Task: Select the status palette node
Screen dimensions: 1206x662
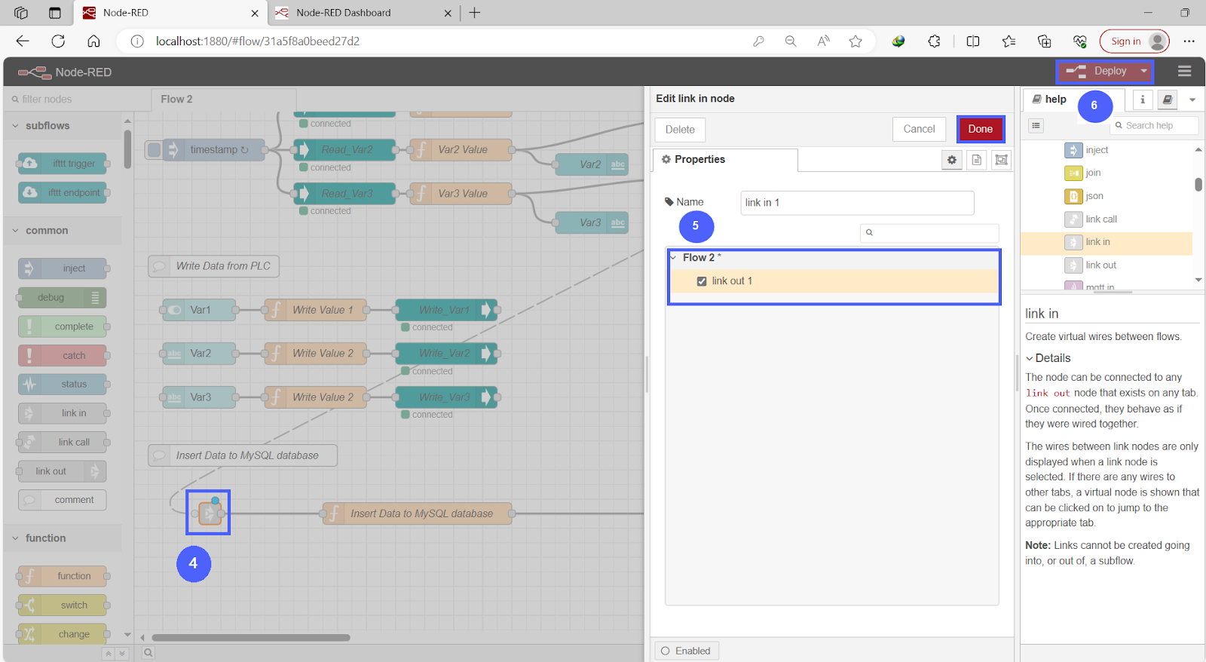Action: (x=63, y=385)
